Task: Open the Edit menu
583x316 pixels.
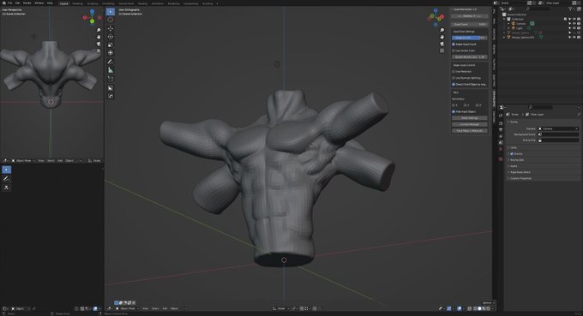Action: point(17,3)
